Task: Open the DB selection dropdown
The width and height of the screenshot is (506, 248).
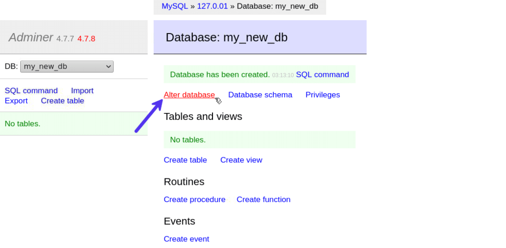Action: click(67, 67)
